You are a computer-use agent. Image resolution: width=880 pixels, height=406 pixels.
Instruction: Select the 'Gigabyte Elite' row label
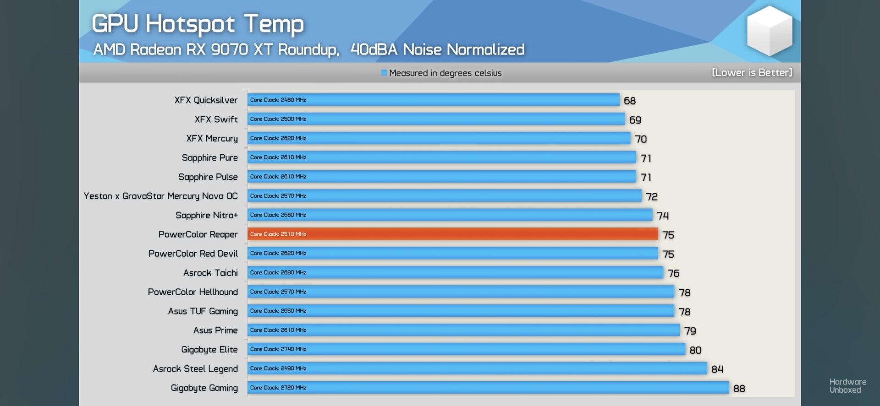click(x=209, y=350)
